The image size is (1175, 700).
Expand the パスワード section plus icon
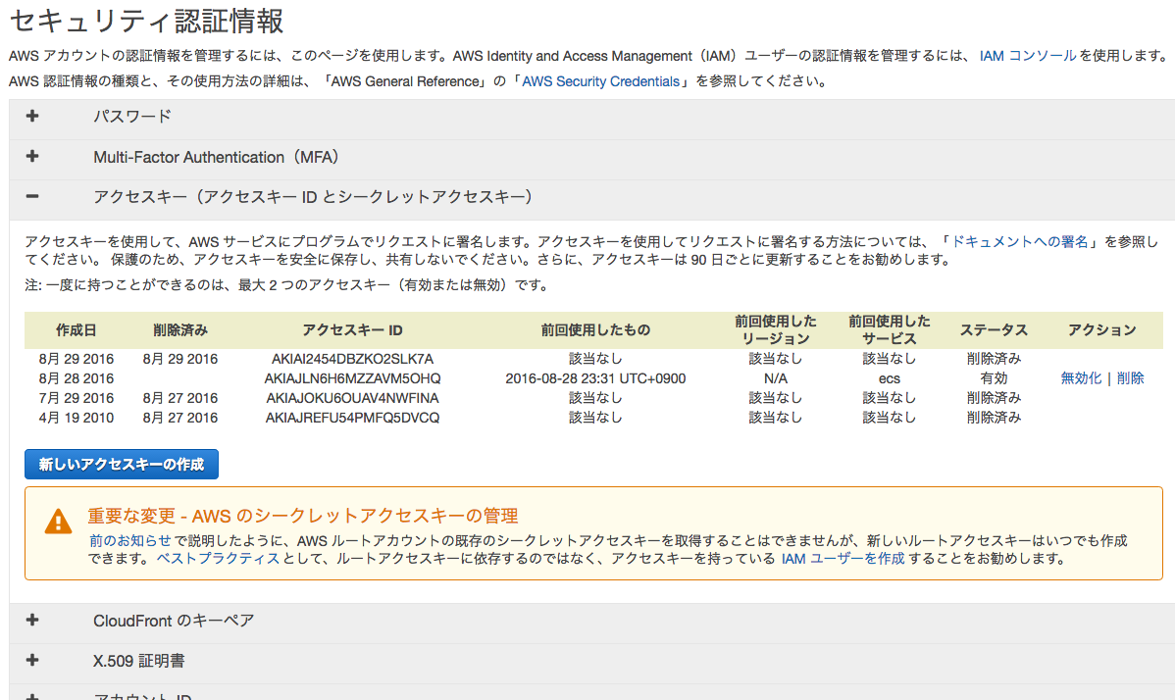[x=32, y=117]
